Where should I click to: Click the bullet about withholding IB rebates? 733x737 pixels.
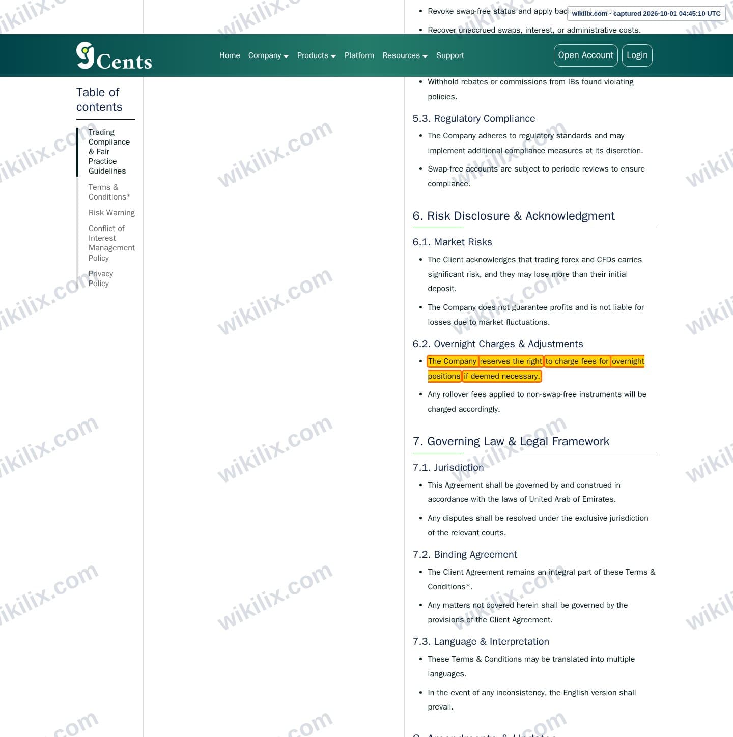pos(530,89)
